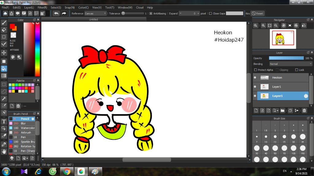314x176 pixels.
Task: Select the Fill rectangle tool
Action: 4,61
